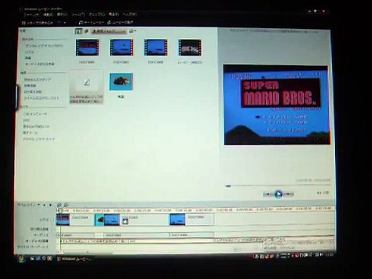Image resolution: width=372 pixels, height=279 pixels.
Task: Open the thumbnail Views dropdown button
Action: (x=133, y=31)
